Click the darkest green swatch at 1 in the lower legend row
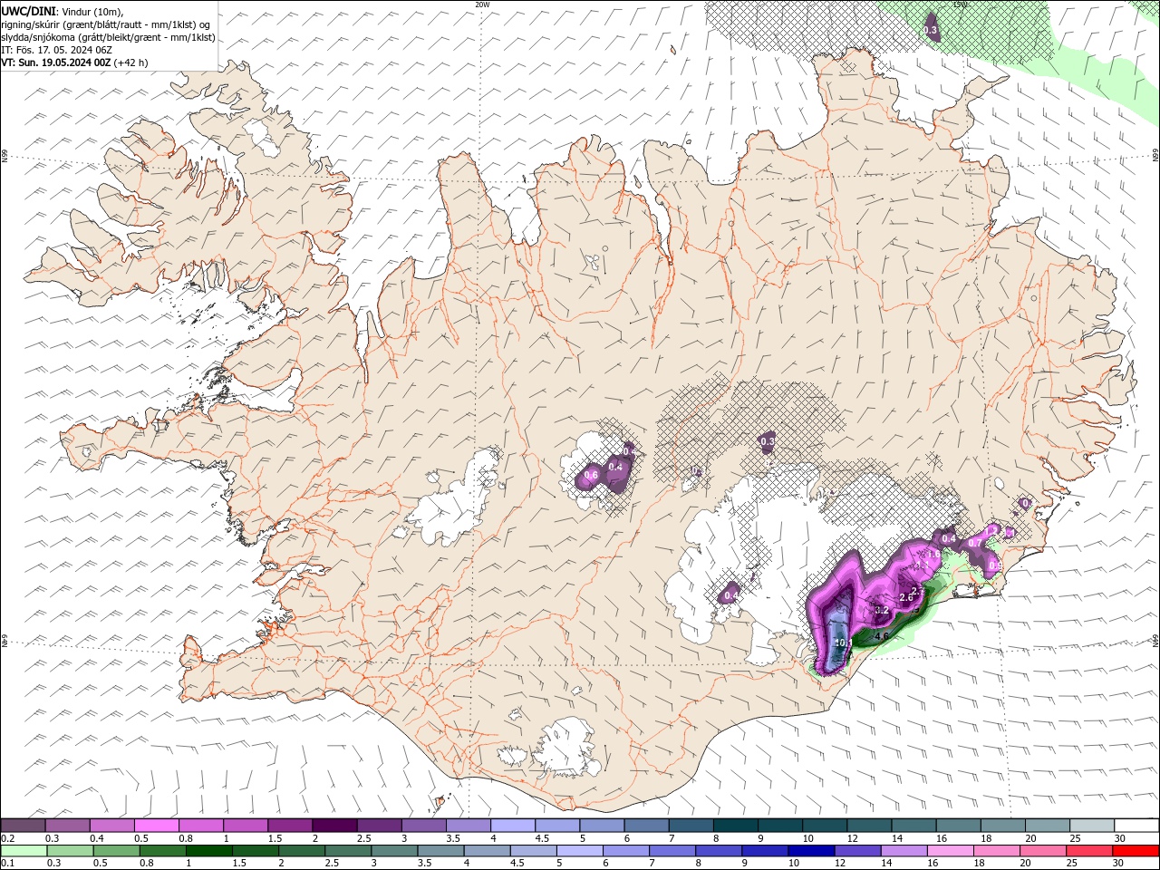 pyautogui.click(x=209, y=851)
